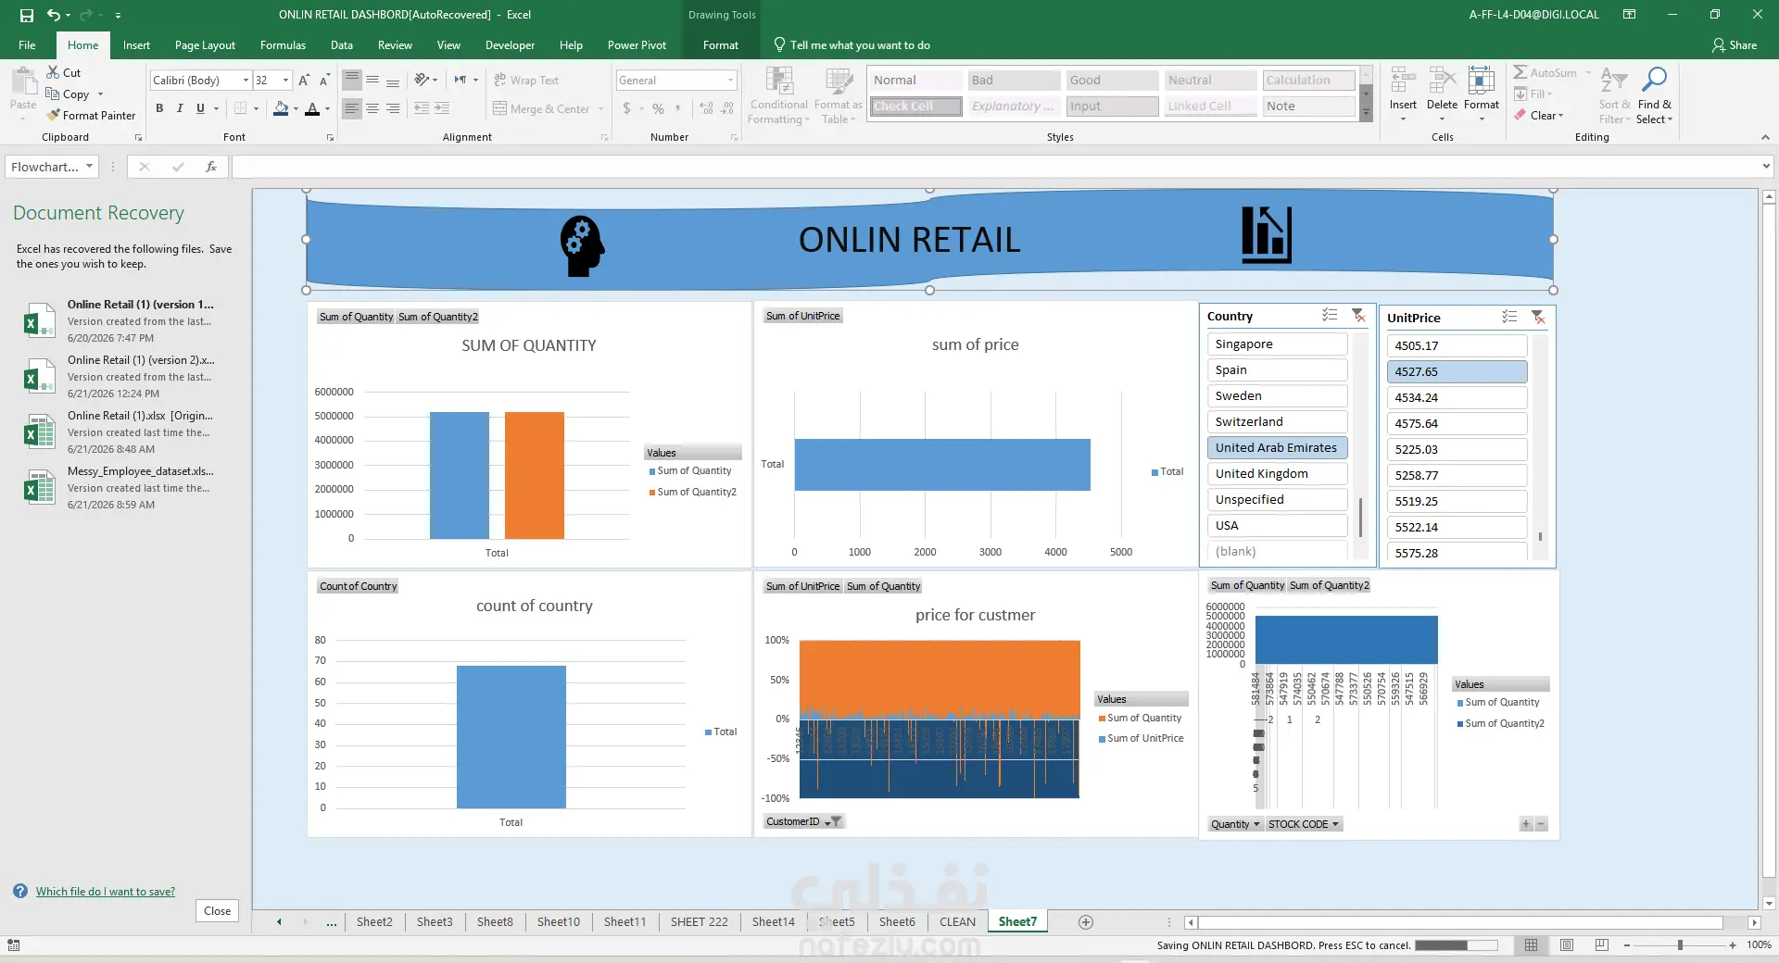Add a new sheet with the plus icon
1779x963 pixels.
1086,922
